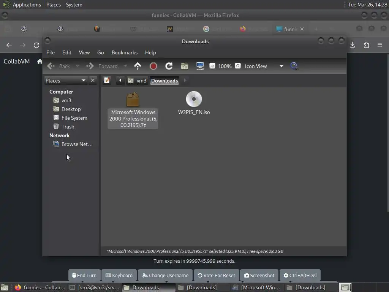Open the Edit menu
The width and height of the screenshot is (389, 292).
coord(66,52)
